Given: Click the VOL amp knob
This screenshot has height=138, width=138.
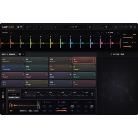Looking at the screenshot, I should point(72,107).
